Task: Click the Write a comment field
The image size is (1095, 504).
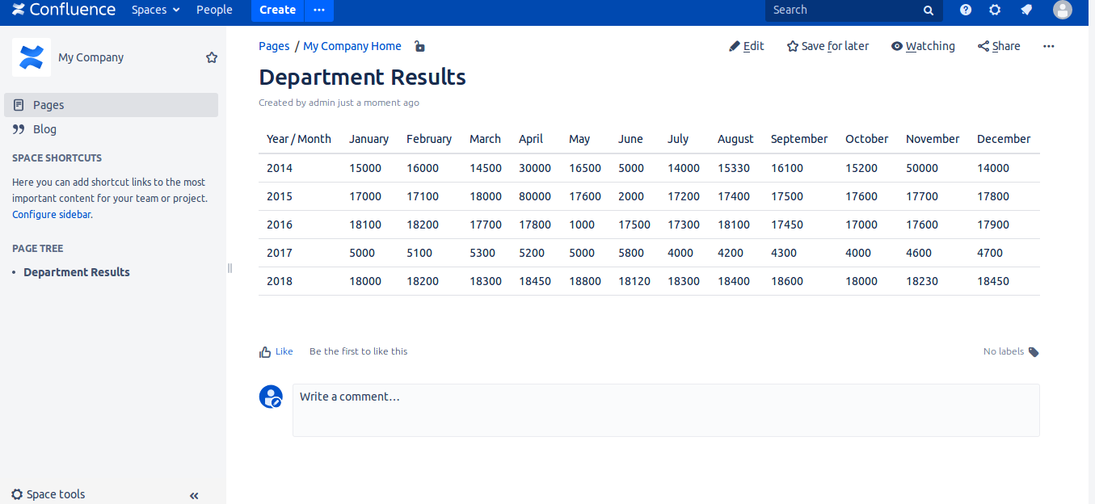Action: click(x=665, y=409)
